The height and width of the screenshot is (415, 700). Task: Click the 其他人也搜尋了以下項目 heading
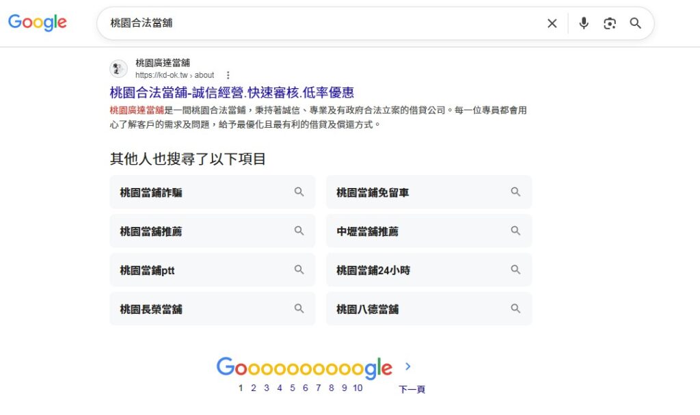point(188,159)
